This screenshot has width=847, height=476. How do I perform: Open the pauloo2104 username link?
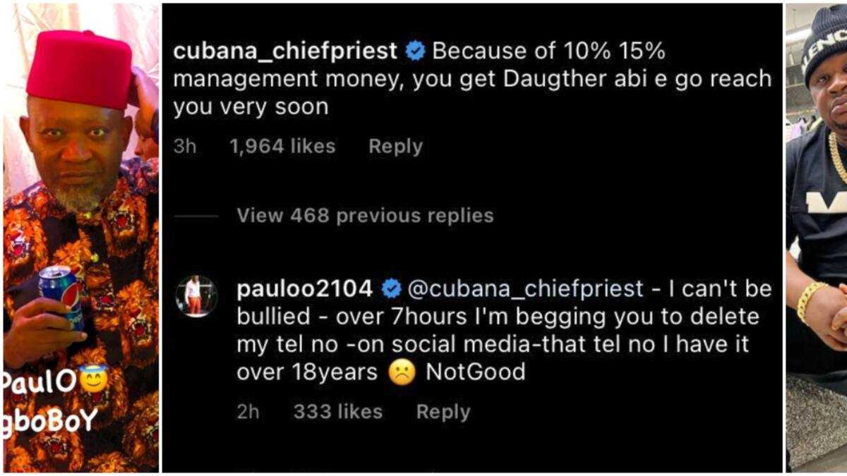(304, 288)
